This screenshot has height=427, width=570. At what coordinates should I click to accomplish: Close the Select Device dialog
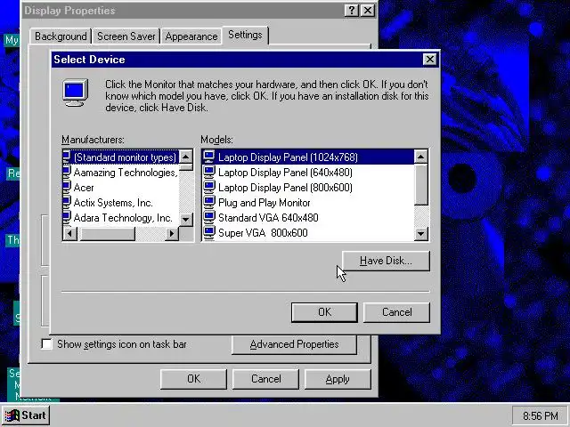pos(429,60)
